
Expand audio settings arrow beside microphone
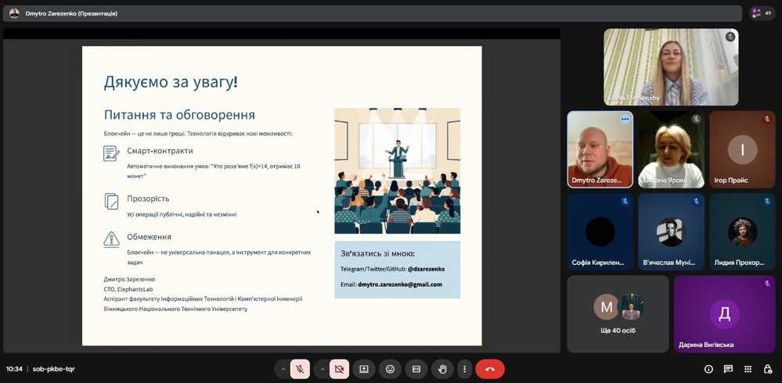pyautogui.click(x=283, y=369)
